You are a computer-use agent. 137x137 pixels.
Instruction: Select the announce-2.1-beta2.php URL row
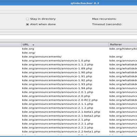[x=61, y=116]
